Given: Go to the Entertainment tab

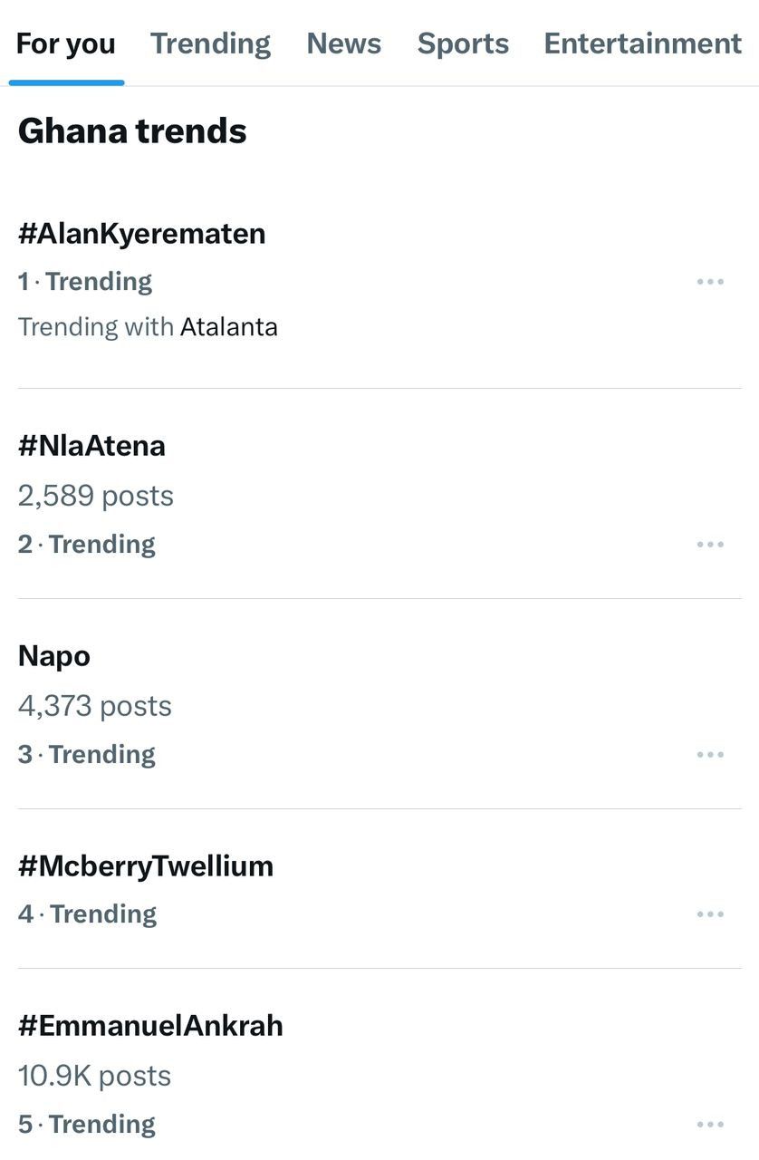Looking at the screenshot, I should (x=642, y=43).
